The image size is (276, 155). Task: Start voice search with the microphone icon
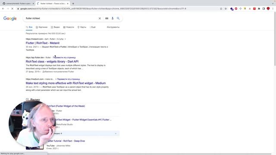113,18
